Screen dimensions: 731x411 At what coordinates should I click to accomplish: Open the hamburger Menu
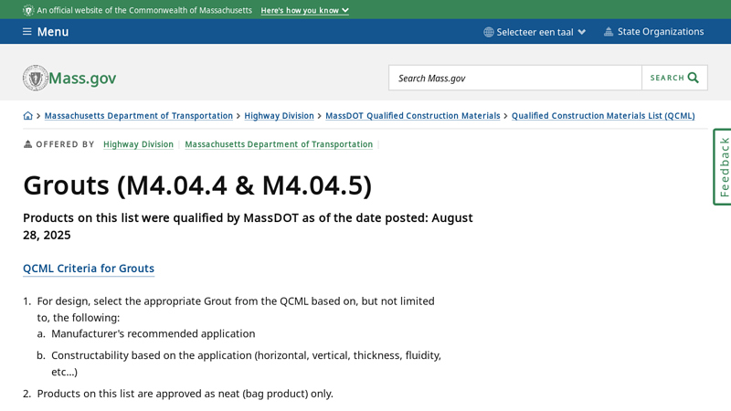[x=46, y=32]
